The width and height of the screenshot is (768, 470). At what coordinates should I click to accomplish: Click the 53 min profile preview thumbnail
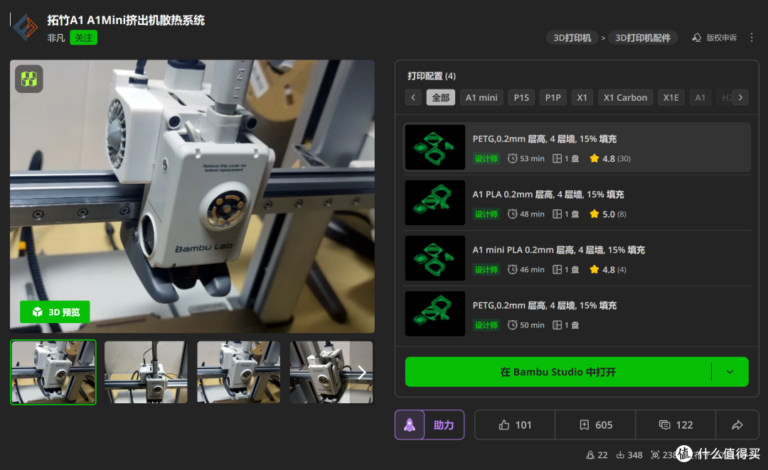click(435, 147)
